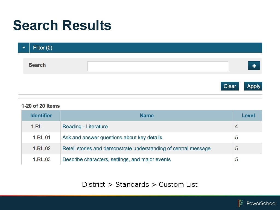Image resolution: width=280 pixels, height=210 pixels.
Task: Click the 1-20 of 20 items label
Action: tap(40, 106)
